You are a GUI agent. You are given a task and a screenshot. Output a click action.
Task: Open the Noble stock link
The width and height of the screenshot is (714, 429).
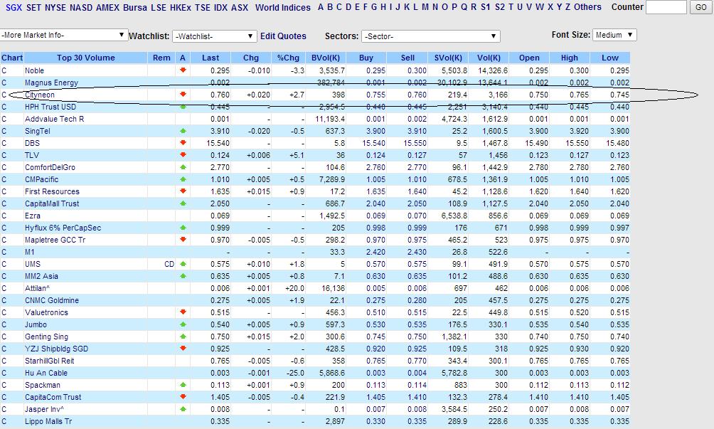(35, 70)
